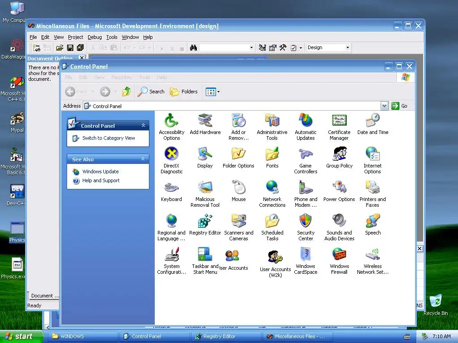This screenshot has width=458, height=343.
Task: Switch to Registry Editor taskbar button
Action: point(226,336)
